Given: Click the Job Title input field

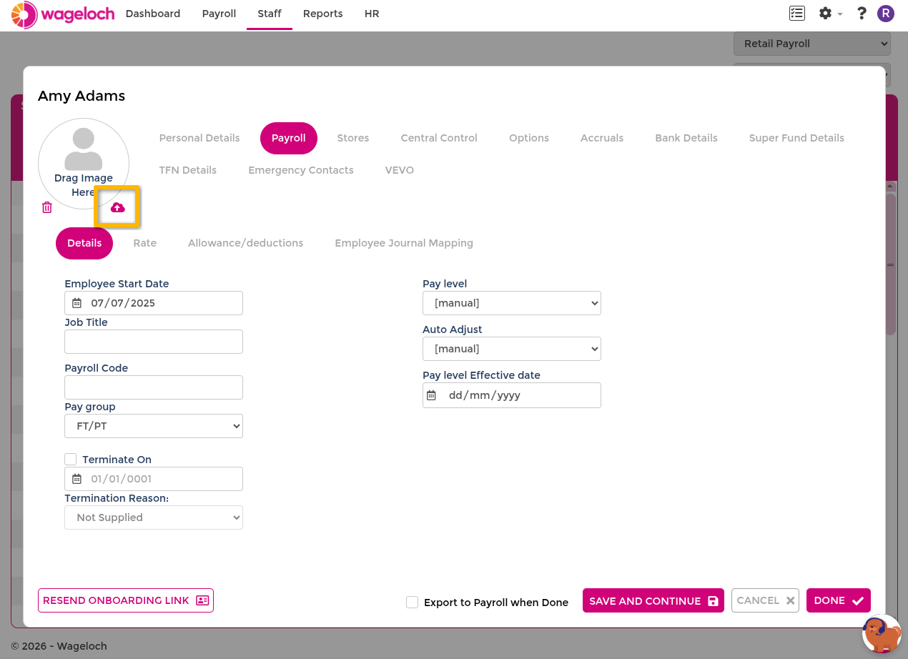Looking at the screenshot, I should pos(154,342).
